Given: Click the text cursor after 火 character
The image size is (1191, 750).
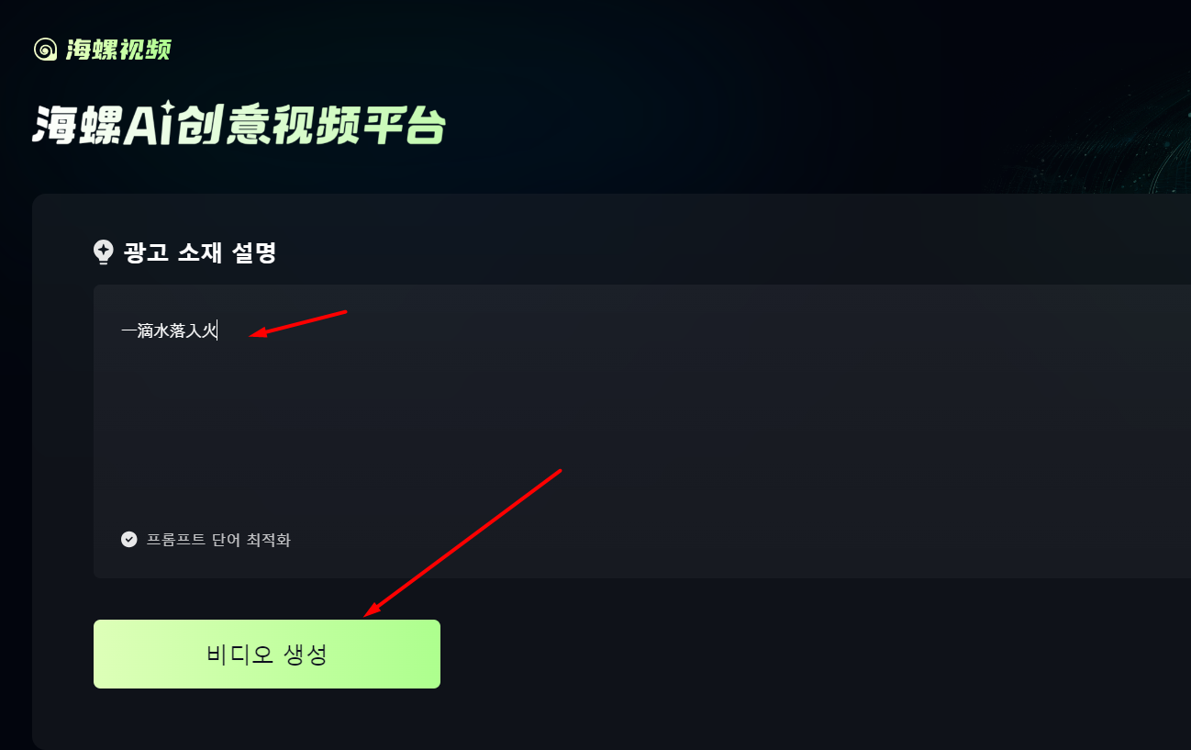Looking at the screenshot, I should pyautogui.click(x=217, y=331).
